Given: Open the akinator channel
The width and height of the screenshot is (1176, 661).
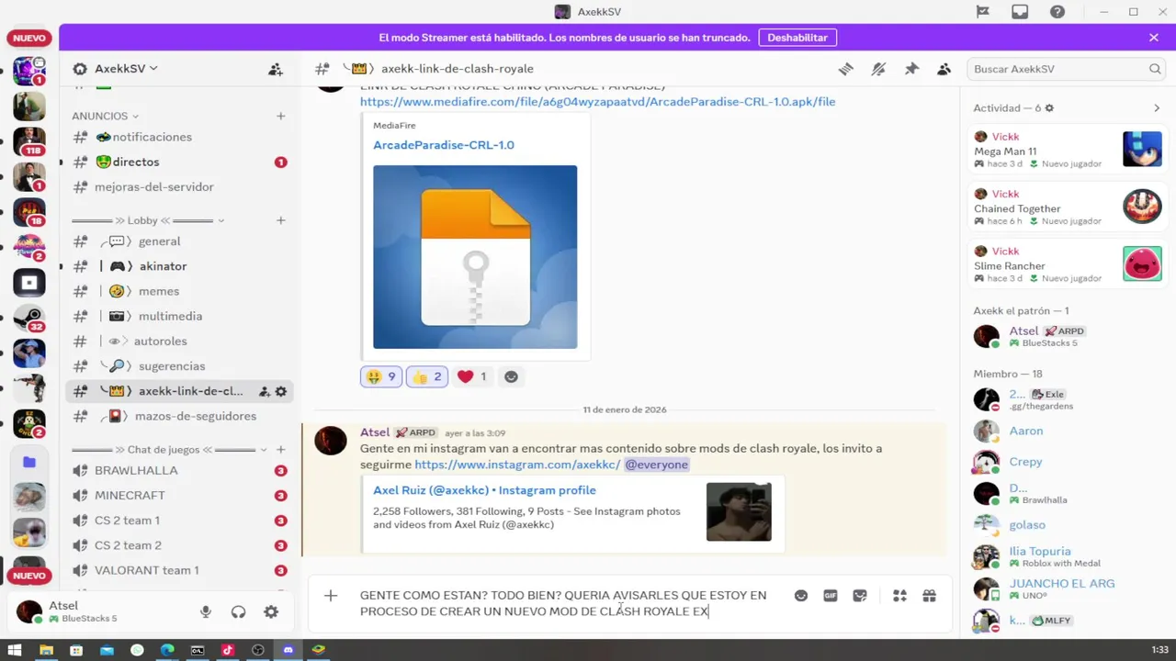Looking at the screenshot, I should pos(179,266).
